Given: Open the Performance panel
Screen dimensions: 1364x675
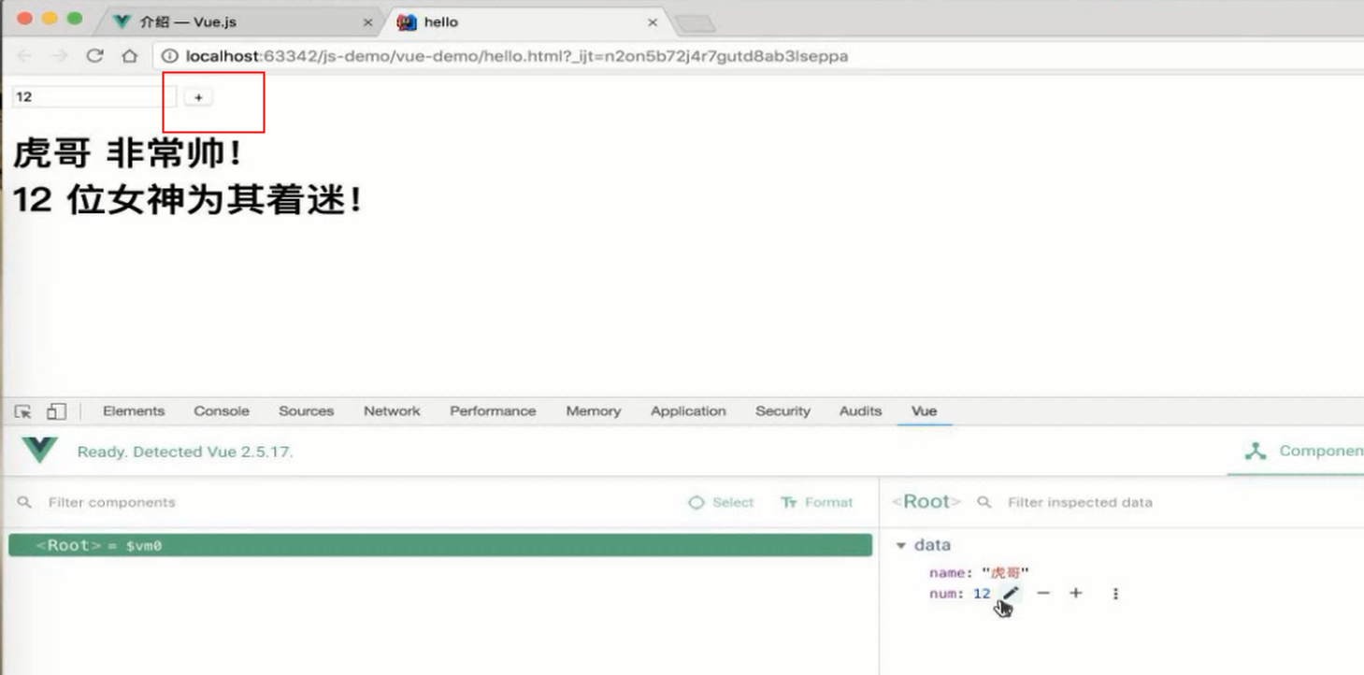Looking at the screenshot, I should (x=493, y=411).
